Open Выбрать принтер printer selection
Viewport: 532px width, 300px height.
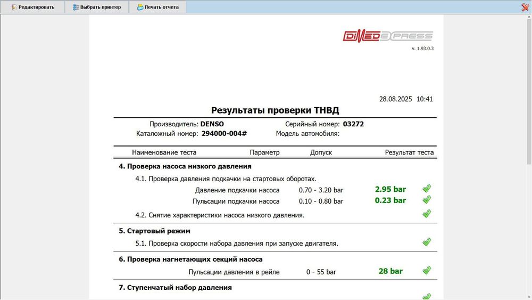(x=97, y=7)
